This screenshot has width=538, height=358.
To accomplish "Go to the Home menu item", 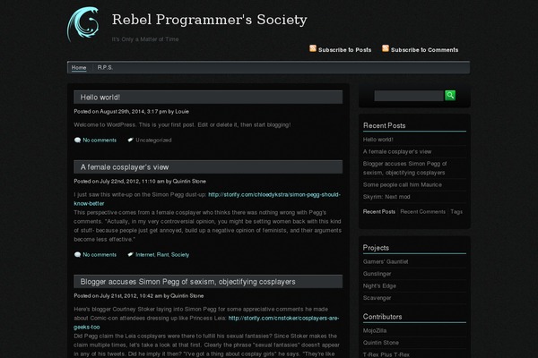I will (x=79, y=68).
